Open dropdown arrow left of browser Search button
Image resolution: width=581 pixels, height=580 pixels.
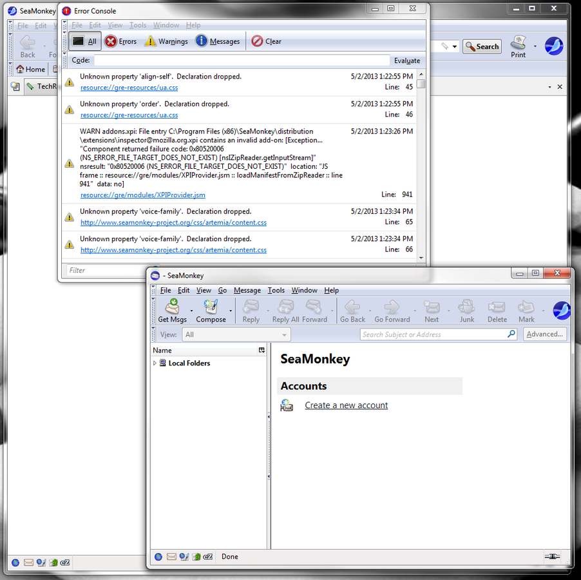[x=455, y=46]
